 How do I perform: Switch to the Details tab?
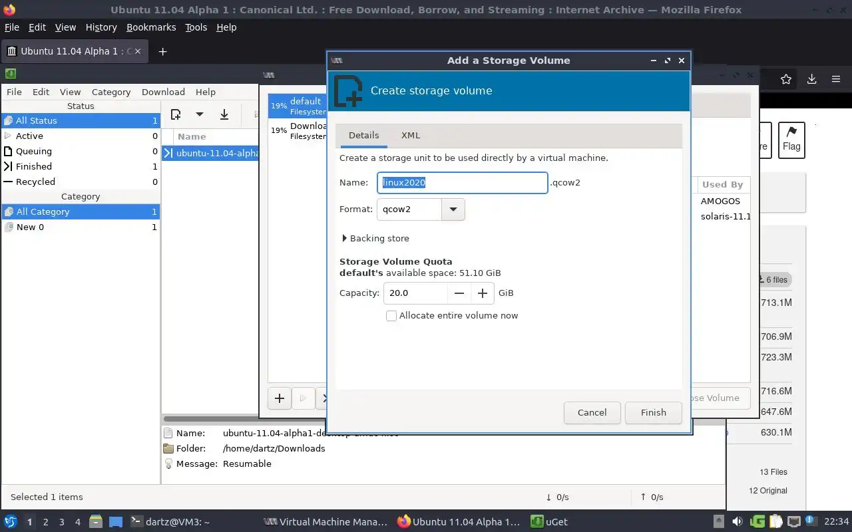(364, 135)
